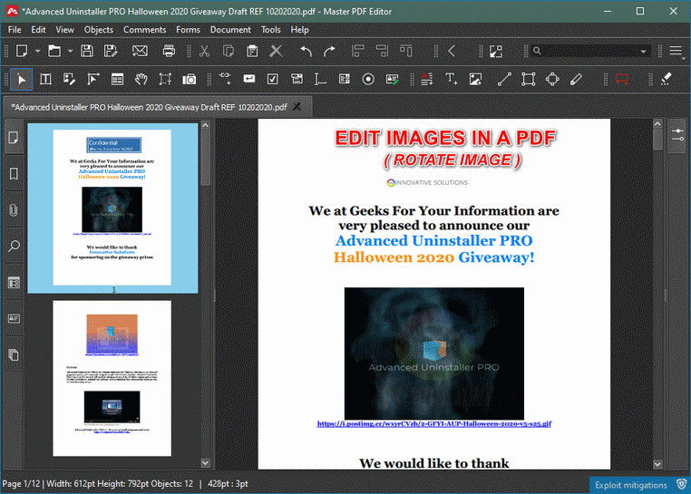Undo the last action

[x=306, y=51]
